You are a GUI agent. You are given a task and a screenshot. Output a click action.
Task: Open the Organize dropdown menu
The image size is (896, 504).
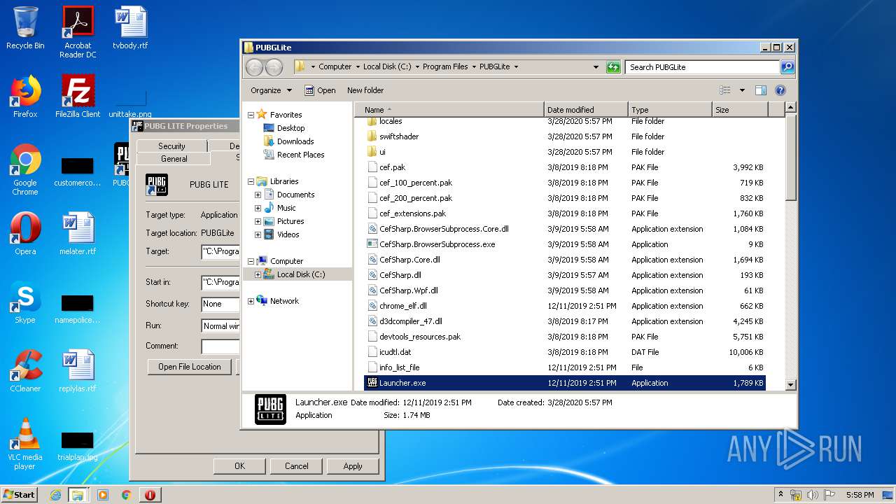271,90
